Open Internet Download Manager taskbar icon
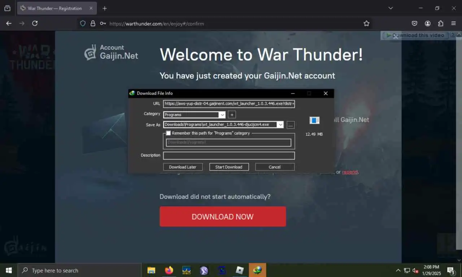Image resolution: width=462 pixels, height=277 pixels. (x=257, y=270)
